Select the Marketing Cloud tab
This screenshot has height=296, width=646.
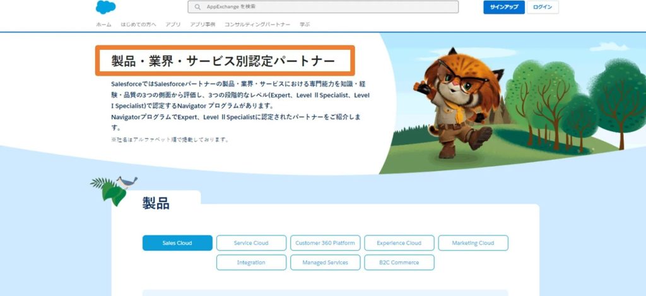[x=473, y=243]
